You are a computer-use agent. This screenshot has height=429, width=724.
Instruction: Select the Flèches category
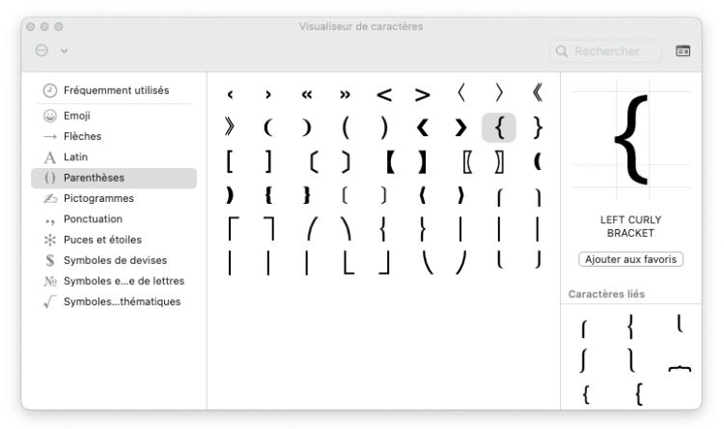[x=114, y=136]
